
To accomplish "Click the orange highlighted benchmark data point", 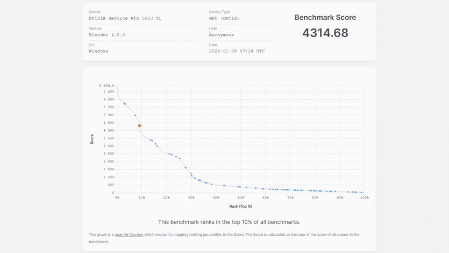I will (139, 126).
